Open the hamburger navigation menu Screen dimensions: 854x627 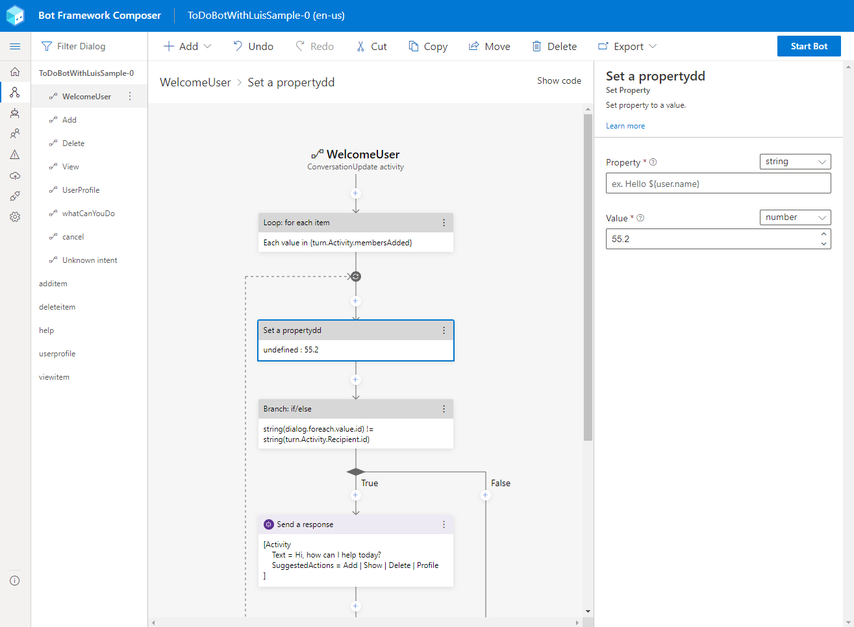click(15, 46)
